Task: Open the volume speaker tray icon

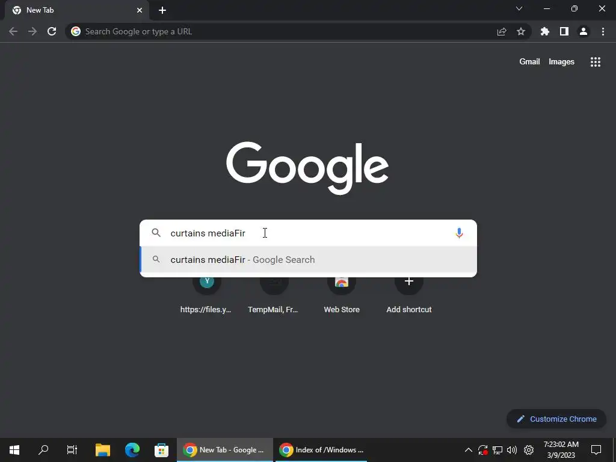Action: [512, 450]
